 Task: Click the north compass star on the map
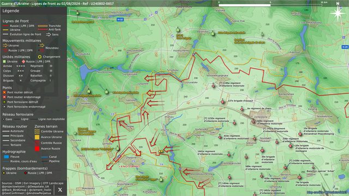338,13
